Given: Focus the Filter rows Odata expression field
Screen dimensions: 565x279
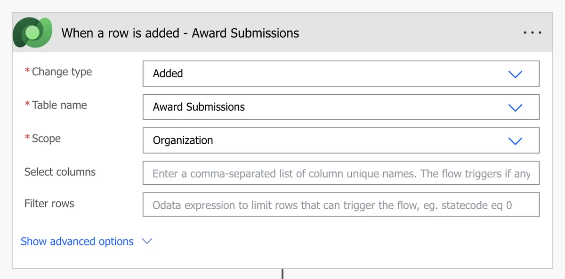Looking at the screenshot, I should point(341,205).
